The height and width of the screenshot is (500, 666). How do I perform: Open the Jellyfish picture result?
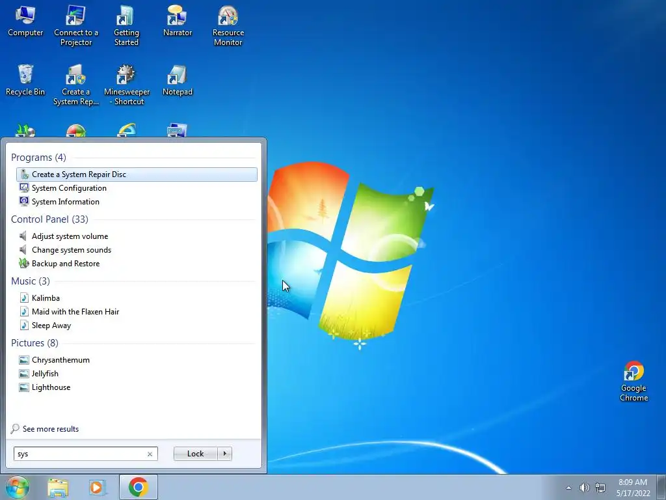coord(137,373)
